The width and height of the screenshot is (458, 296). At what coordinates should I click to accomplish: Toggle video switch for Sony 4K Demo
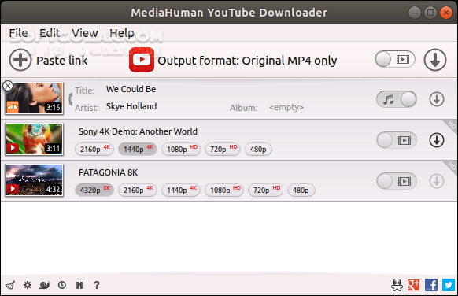(397, 140)
